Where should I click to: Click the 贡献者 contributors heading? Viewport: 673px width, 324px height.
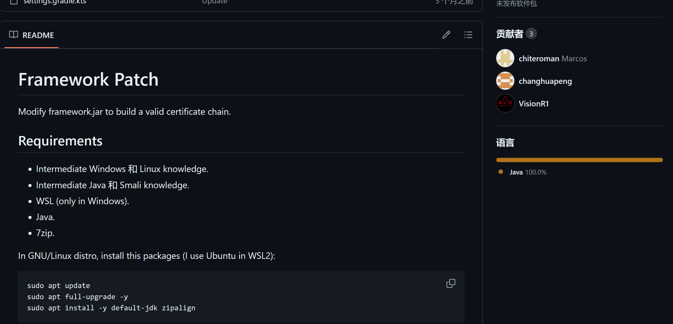tap(509, 34)
